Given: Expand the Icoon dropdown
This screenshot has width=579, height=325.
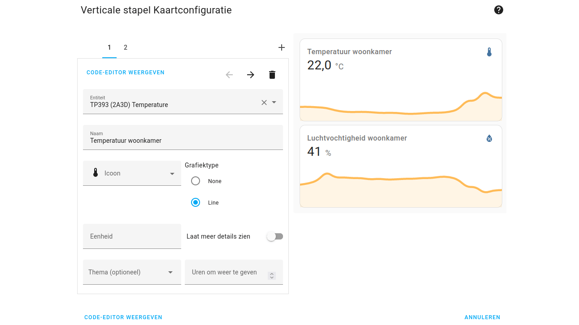Looking at the screenshot, I should [172, 174].
